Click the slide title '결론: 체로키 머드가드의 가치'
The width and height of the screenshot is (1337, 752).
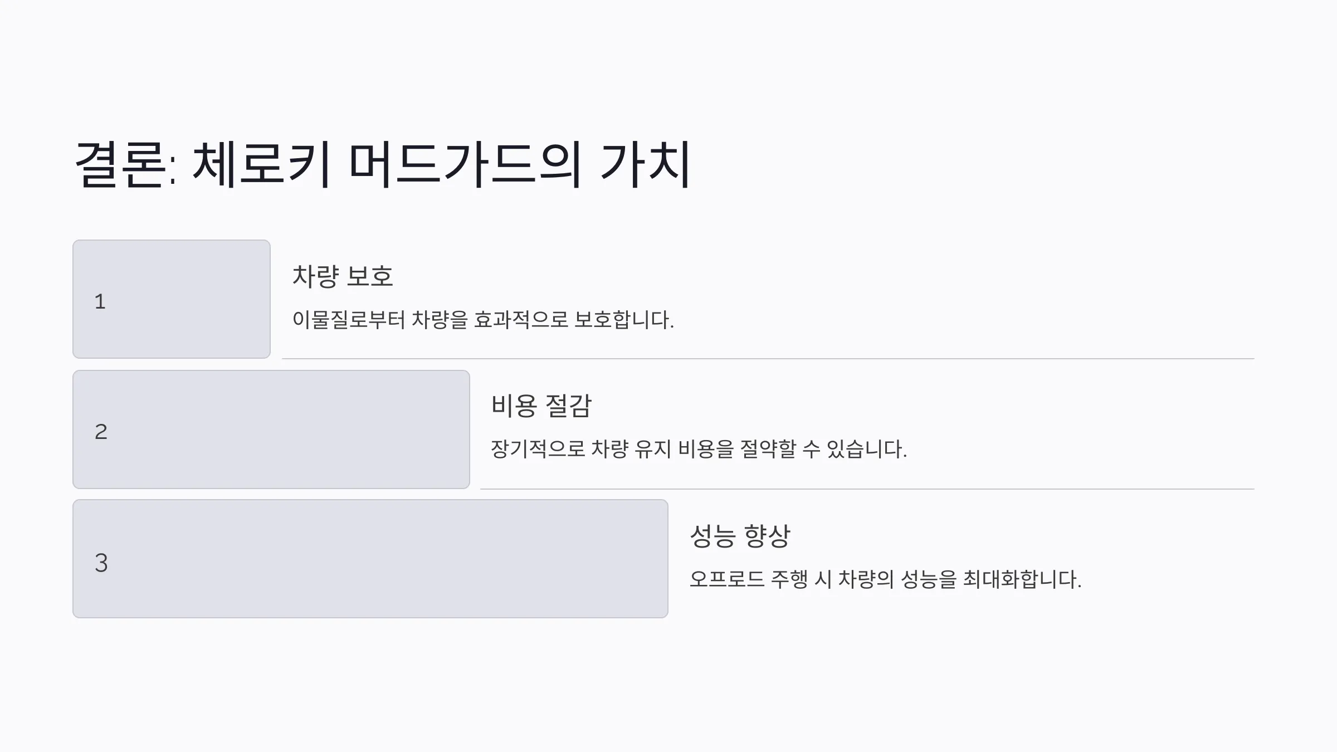coord(383,164)
